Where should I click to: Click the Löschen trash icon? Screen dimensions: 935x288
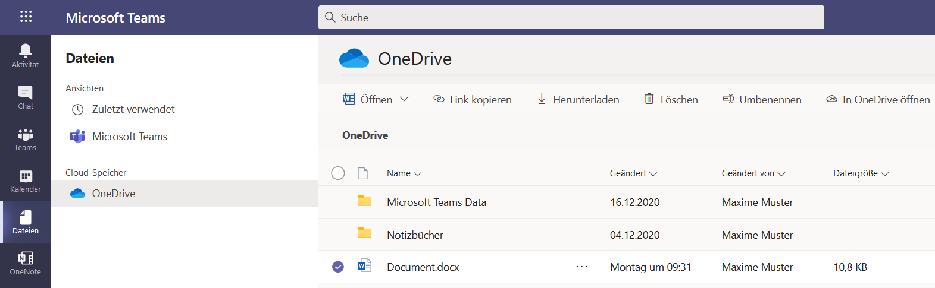click(x=649, y=99)
